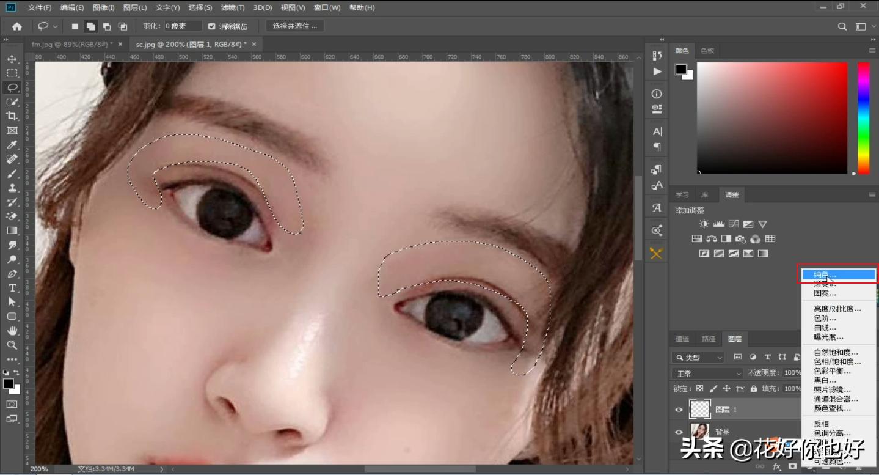Expand the lasso tool preset dropdown
Screen dimensions: 879x475
pos(56,26)
